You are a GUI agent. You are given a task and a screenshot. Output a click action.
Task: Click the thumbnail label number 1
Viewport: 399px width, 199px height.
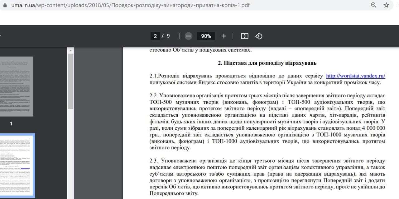11,124
